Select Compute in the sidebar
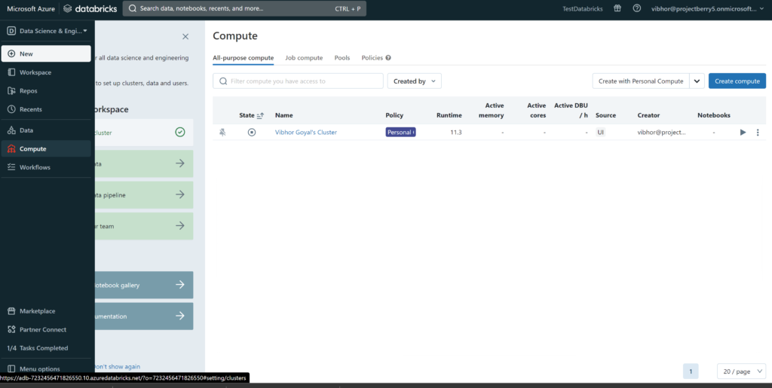Screen dimensions: 772x388 pos(46,149)
